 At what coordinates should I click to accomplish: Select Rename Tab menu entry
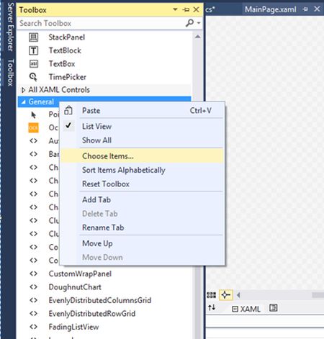[143, 227]
